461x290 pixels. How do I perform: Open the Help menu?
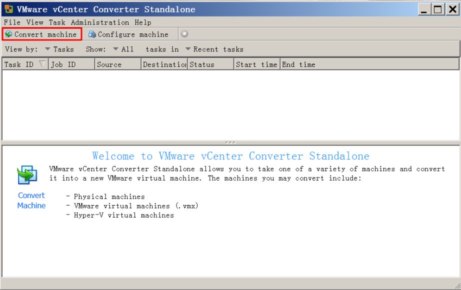click(x=143, y=22)
